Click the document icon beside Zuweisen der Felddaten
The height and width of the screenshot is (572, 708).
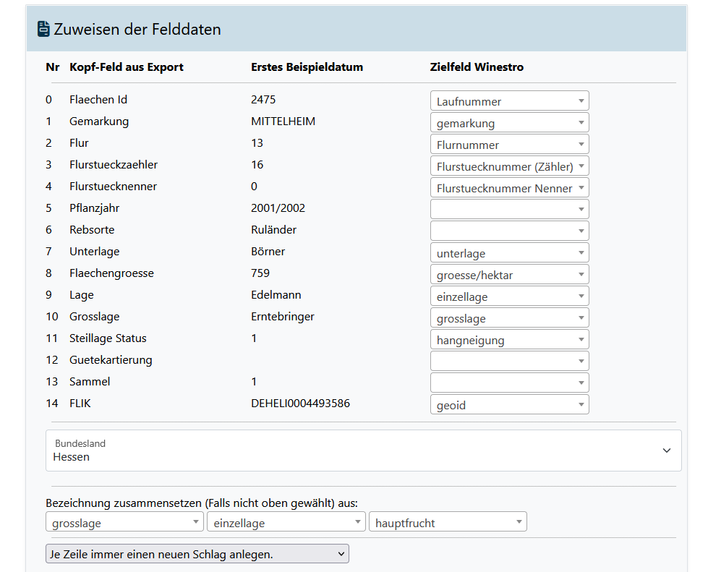coord(44,30)
